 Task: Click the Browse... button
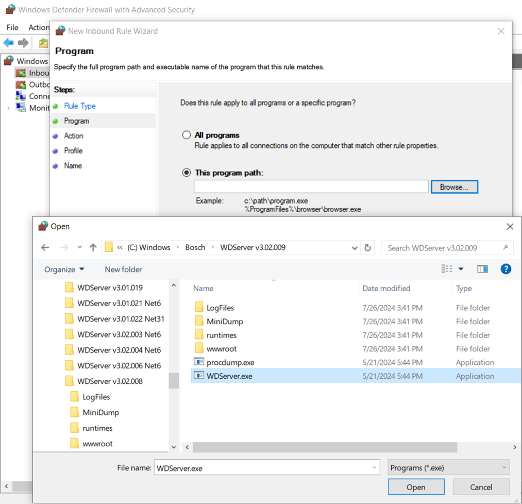(454, 187)
